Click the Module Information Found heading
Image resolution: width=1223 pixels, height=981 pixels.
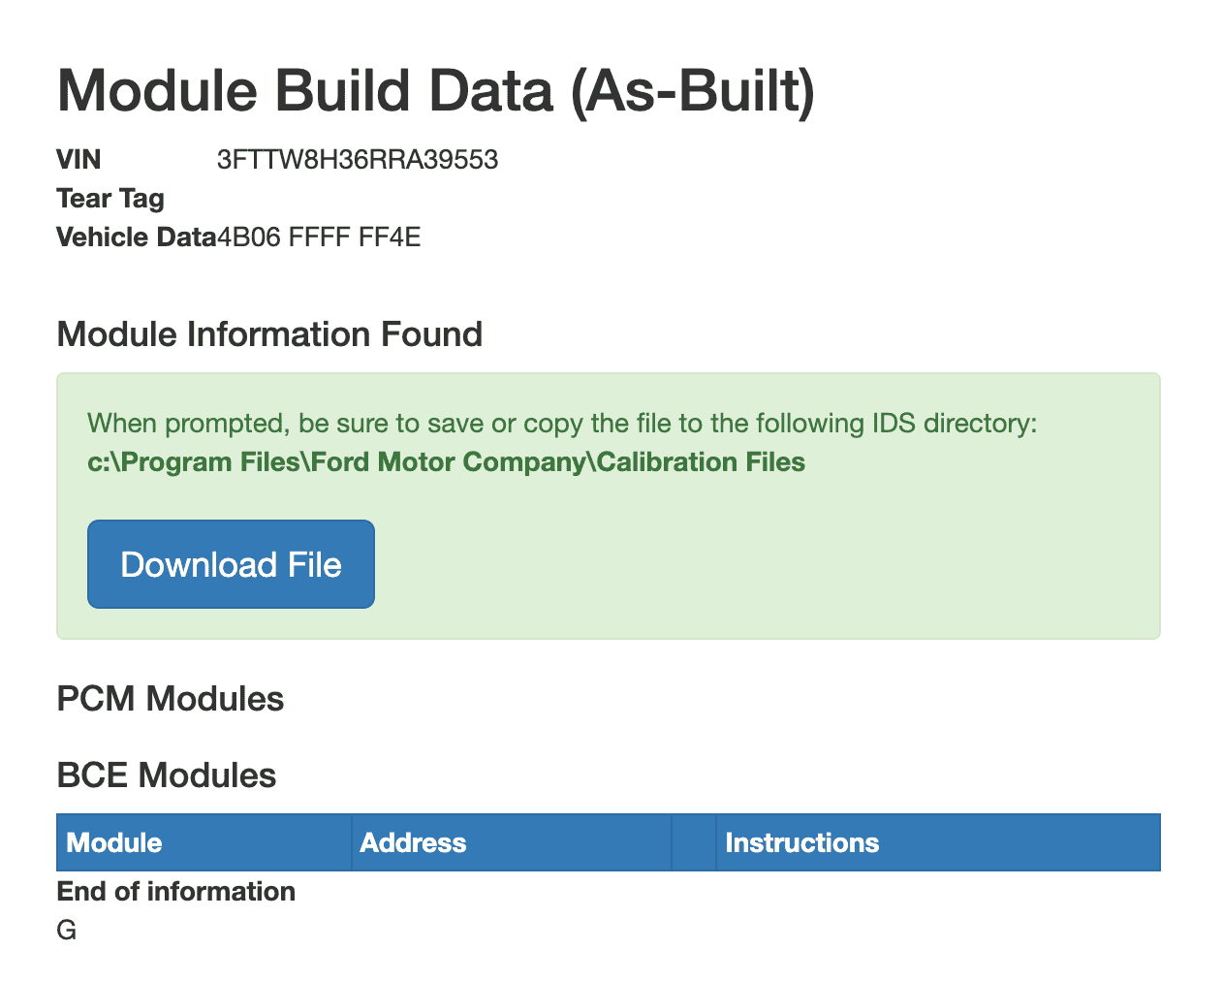[x=269, y=334]
